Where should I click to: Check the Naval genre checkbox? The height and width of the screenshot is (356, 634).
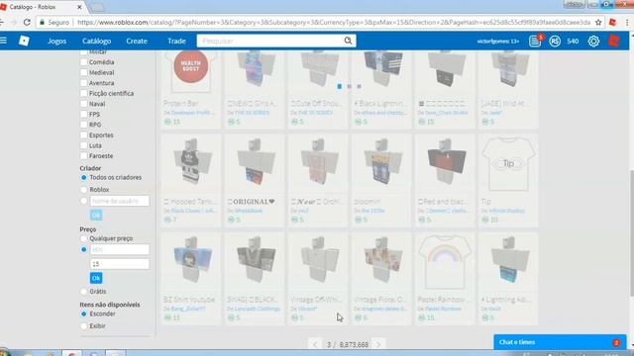pyautogui.click(x=83, y=104)
